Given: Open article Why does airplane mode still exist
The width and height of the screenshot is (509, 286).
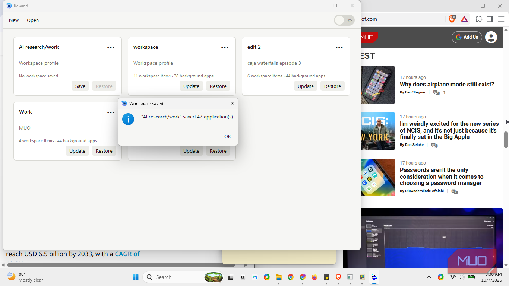Looking at the screenshot, I should 447,85.
